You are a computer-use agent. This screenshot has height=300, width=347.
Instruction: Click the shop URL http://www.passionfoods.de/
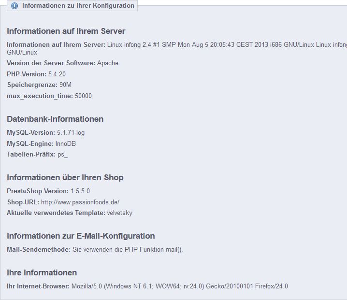click(x=80, y=202)
